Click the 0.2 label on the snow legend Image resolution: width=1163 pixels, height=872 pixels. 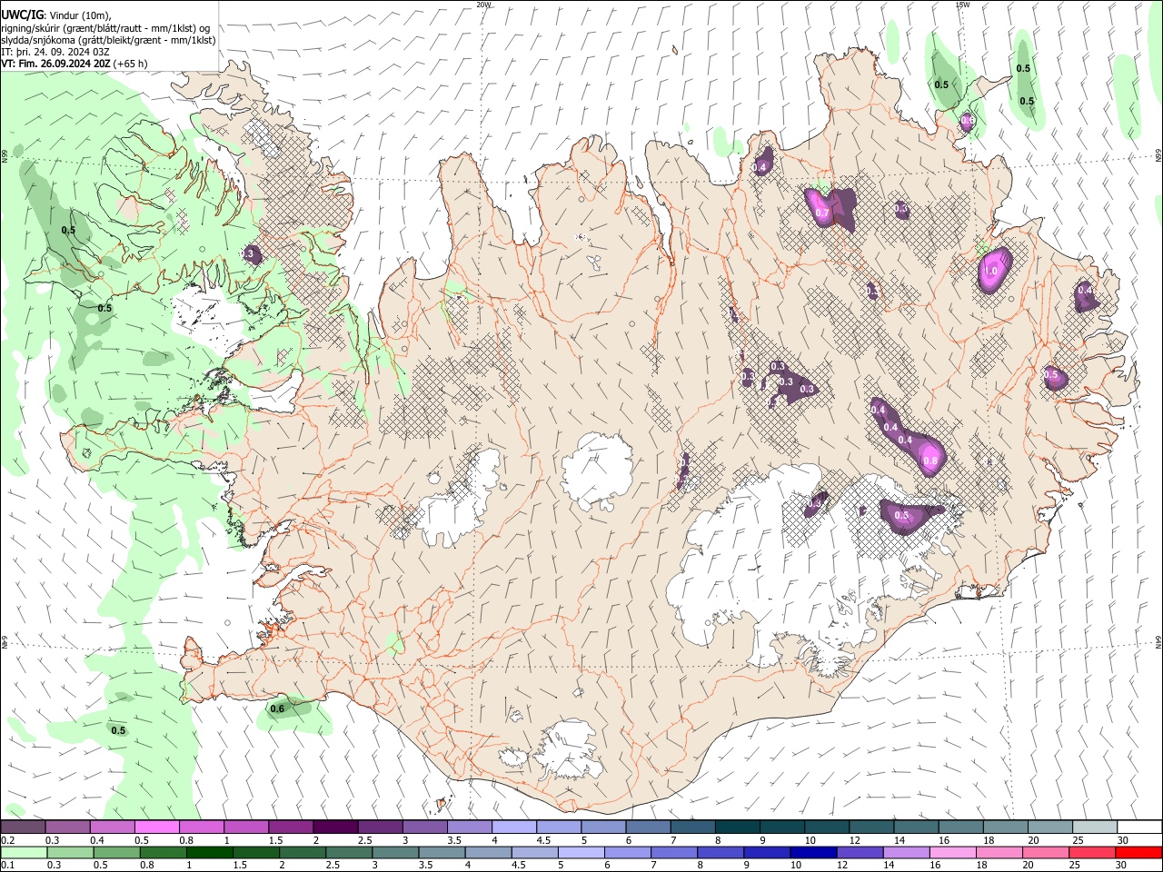(7, 840)
